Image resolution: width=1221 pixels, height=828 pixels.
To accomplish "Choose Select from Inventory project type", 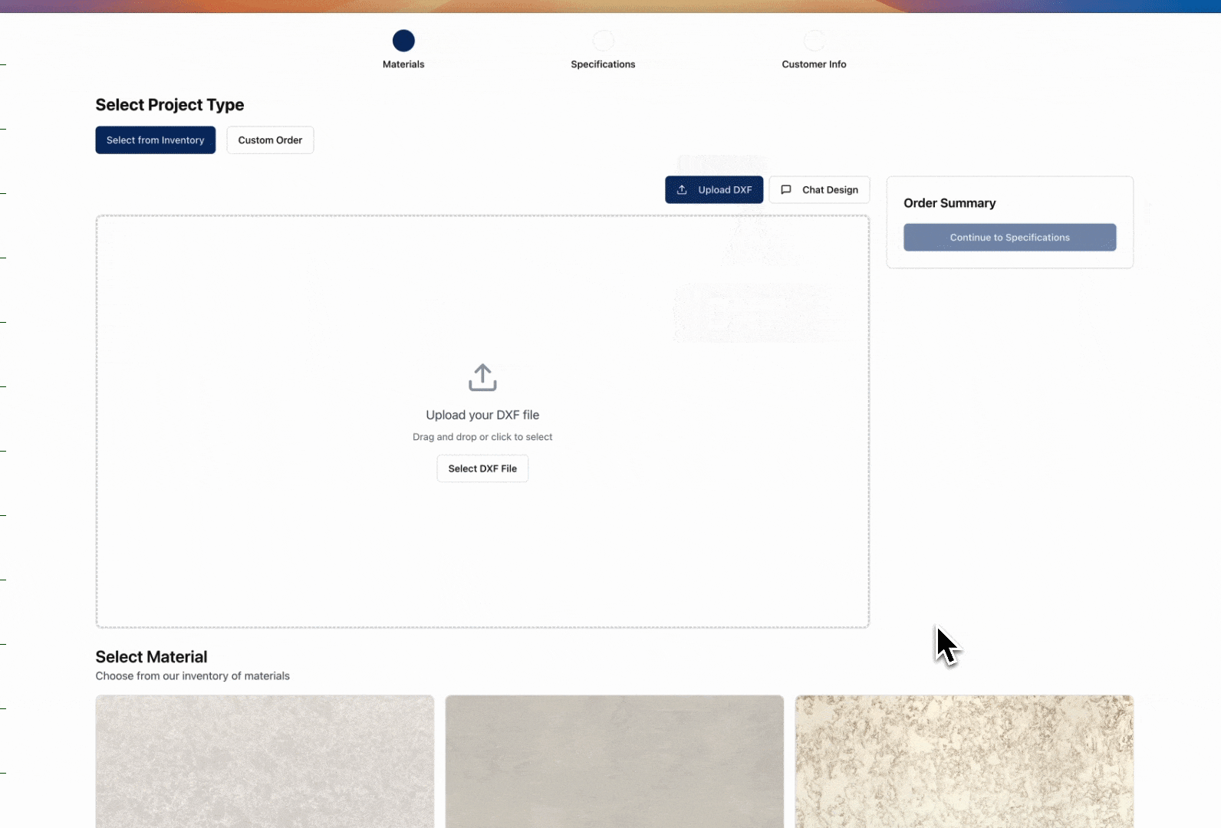I will (156, 140).
